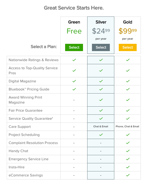Click Silver checkmark for Digital Magazine
The height and width of the screenshot is (182, 147).
click(x=101, y=81)
